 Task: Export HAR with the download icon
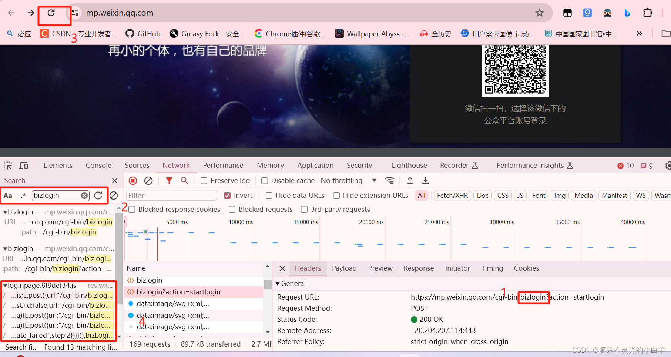pyautogui.click(x=426, y=181)
